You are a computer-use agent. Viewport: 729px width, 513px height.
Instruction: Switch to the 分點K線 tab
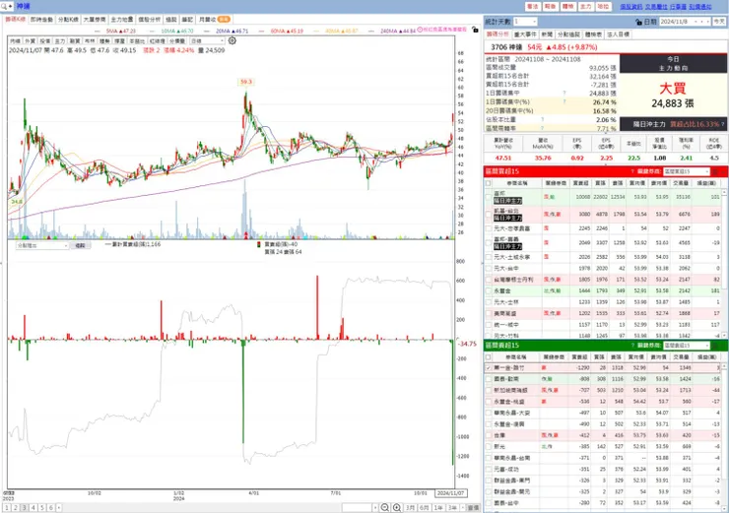[x=68, y=20]
